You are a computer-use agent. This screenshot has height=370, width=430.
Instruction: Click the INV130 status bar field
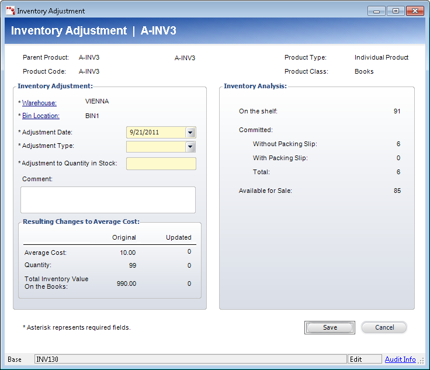point(190,359)
